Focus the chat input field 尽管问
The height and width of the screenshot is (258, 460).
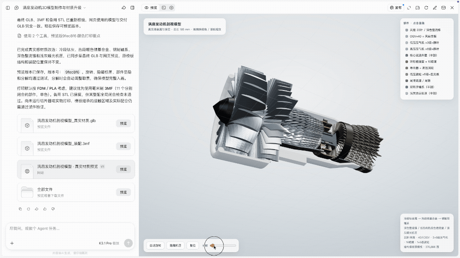[70, 228]
